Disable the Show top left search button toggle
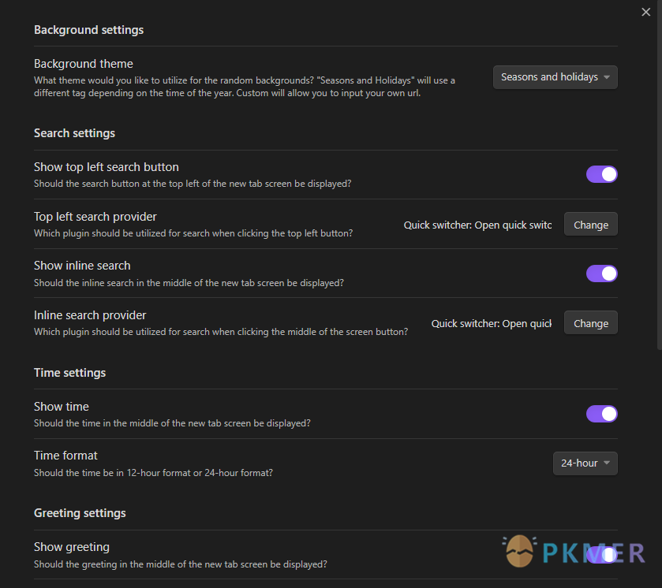662x588 pixels. (x=601, y=174)
